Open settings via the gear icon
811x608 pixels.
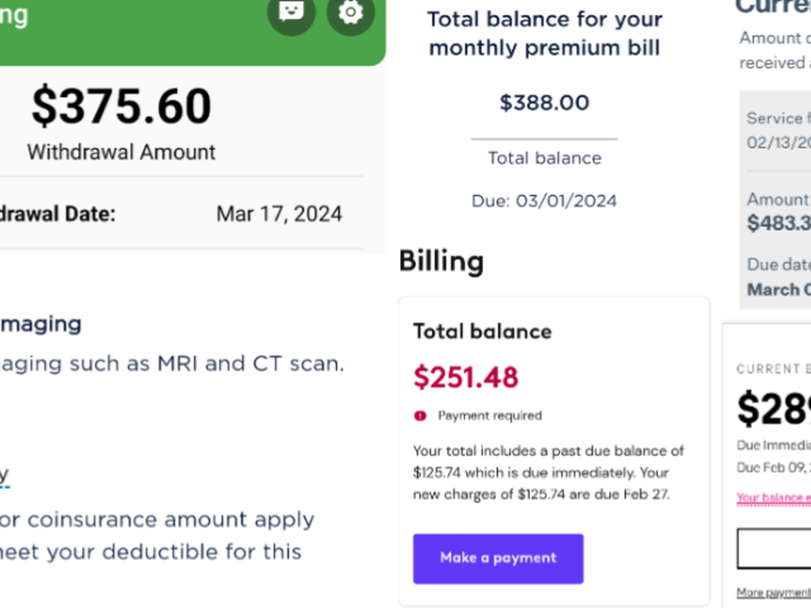tap(350, 11)
